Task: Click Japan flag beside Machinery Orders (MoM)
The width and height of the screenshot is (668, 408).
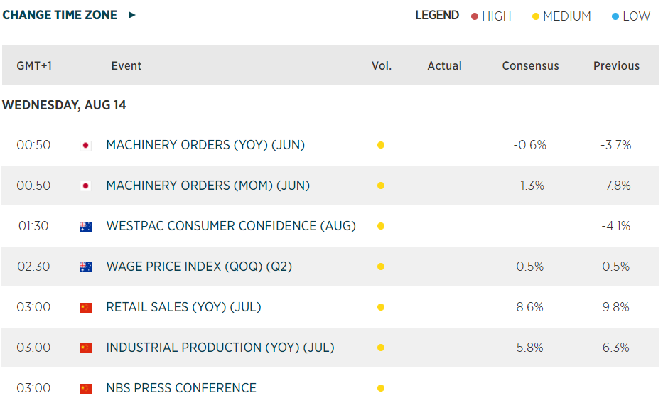Action: tap(86, 186)
